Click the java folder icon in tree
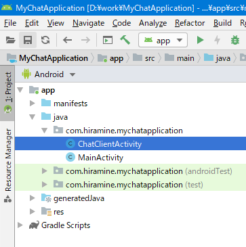246x247 pixels. 46,116
